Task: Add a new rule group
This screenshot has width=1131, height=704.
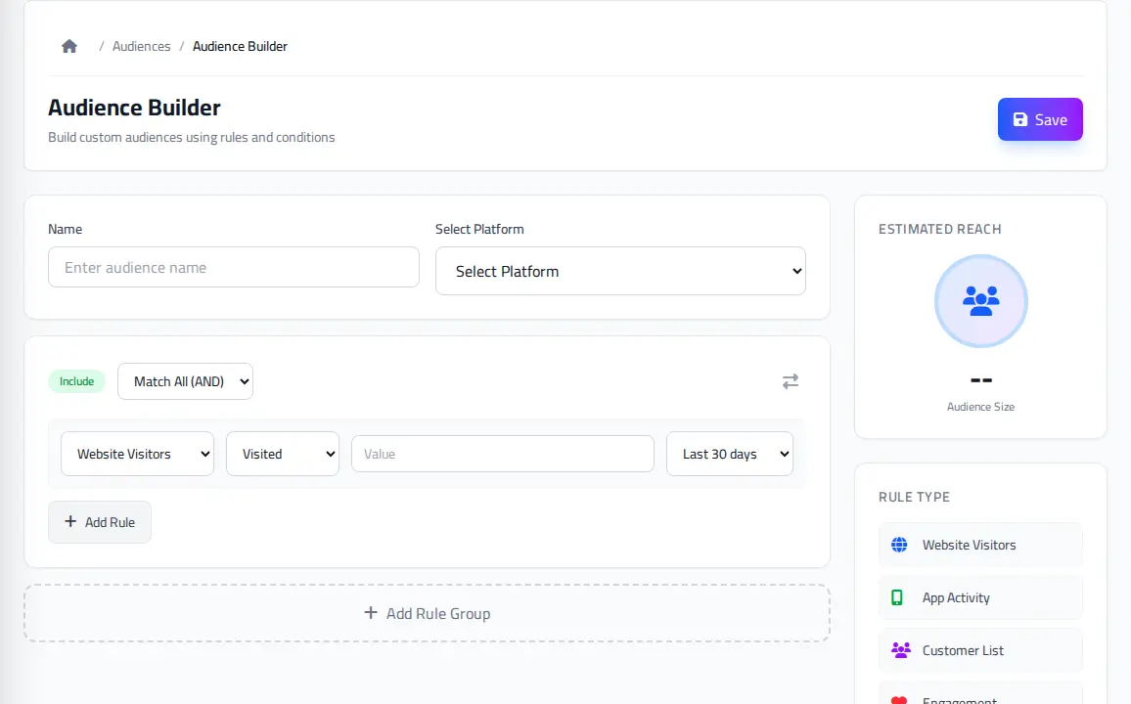Action: (427, 613)
